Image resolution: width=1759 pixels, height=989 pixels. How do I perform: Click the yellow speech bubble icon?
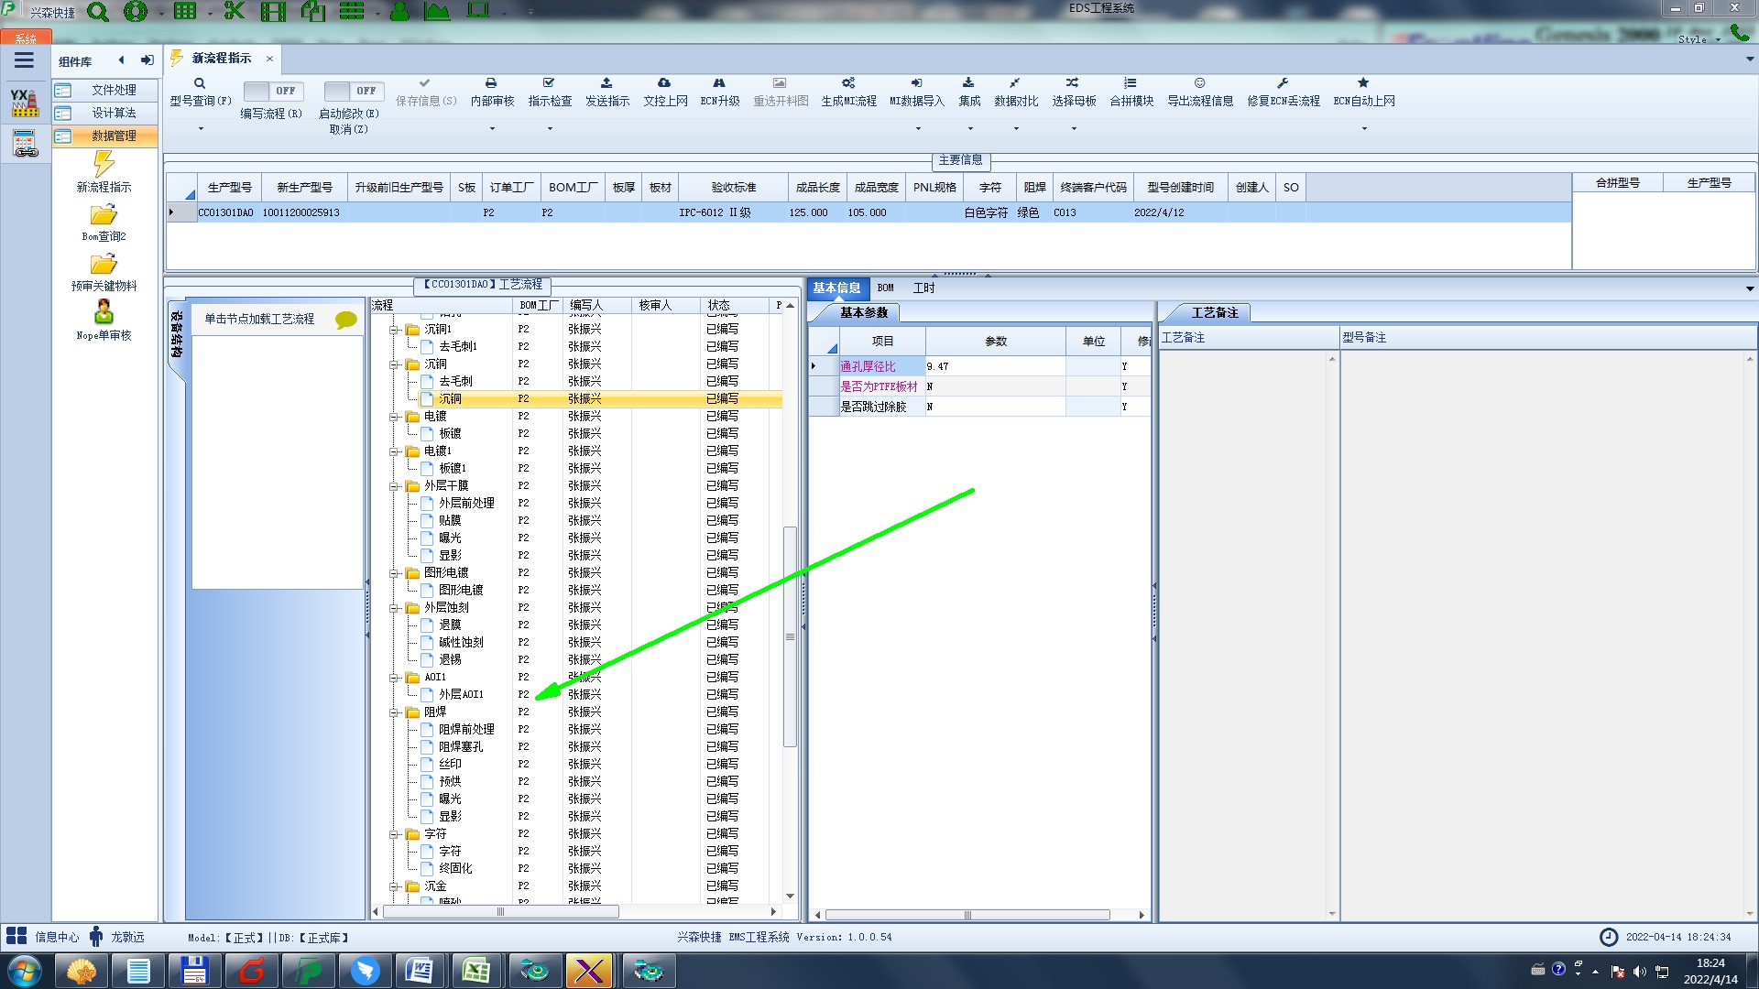coord(345,320)
